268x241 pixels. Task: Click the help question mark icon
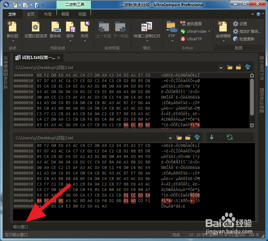point(258,14)
